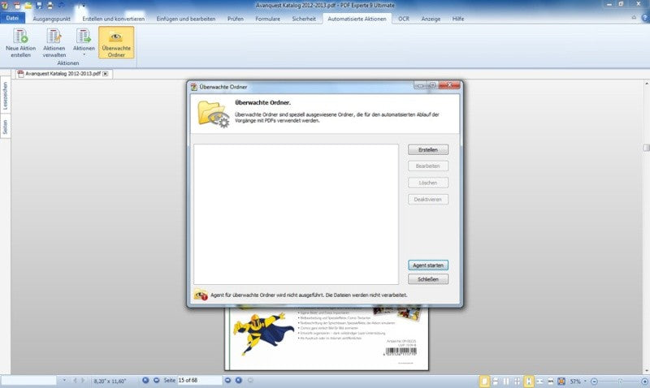Click the vertical scrollbar up arrow

[646, 84]
